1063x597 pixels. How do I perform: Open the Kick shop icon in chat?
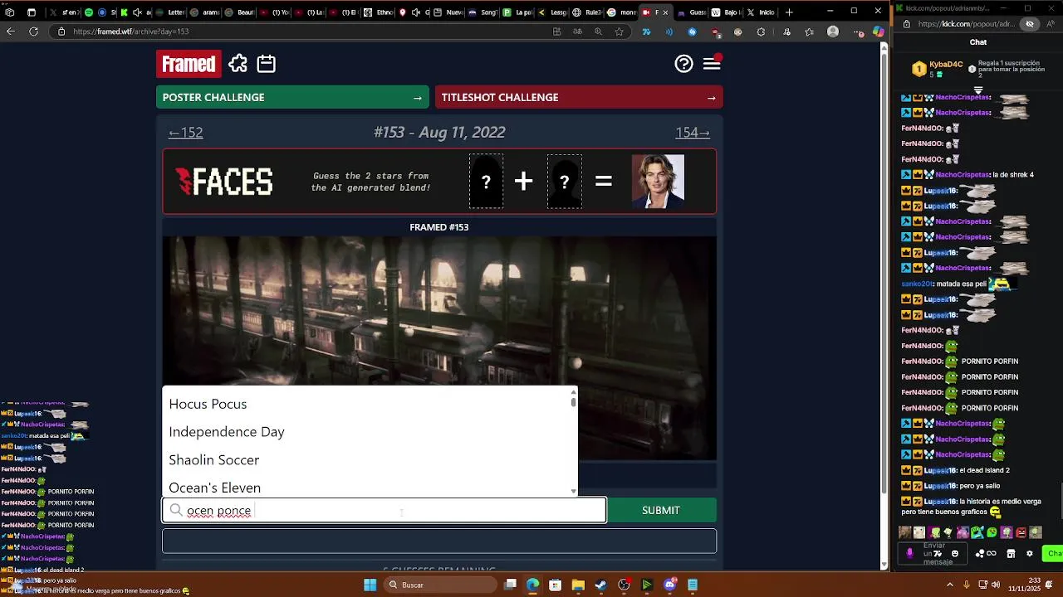(1011, 553)
